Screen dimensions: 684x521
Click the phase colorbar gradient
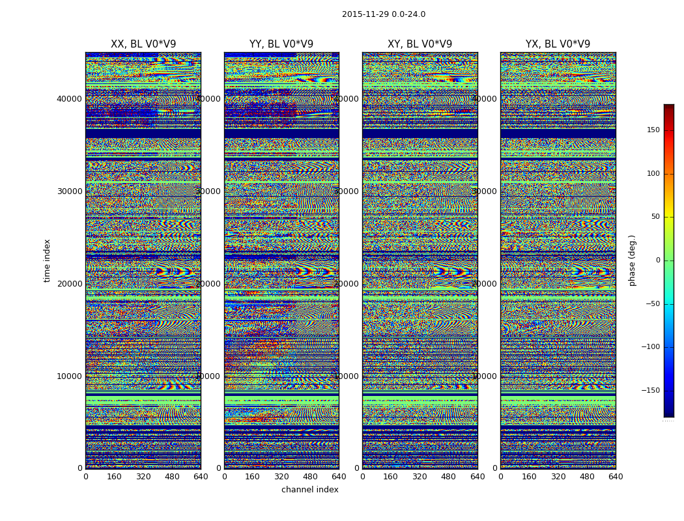pos(668,260)
